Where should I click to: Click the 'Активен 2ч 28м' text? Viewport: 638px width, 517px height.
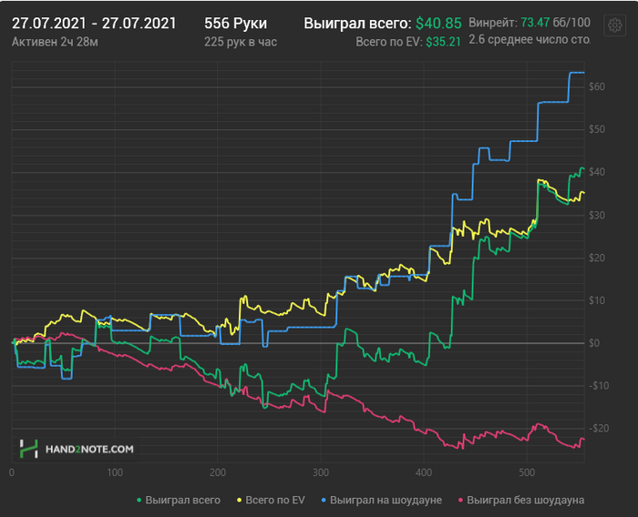(x=55, y=42)
